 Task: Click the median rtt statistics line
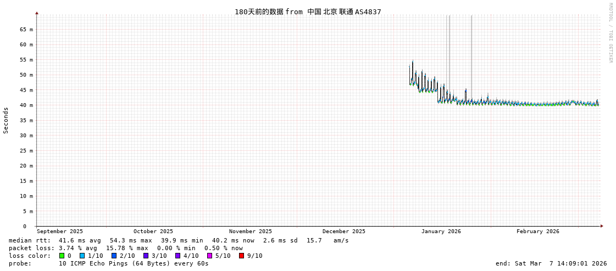pos(179,240)
